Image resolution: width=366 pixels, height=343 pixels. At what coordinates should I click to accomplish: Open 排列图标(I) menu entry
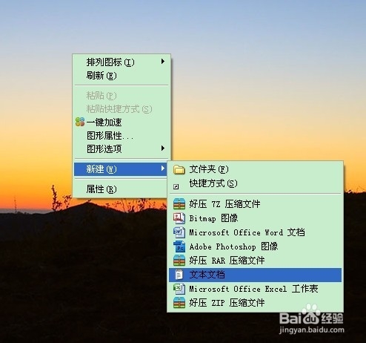(x=122, y=62)
